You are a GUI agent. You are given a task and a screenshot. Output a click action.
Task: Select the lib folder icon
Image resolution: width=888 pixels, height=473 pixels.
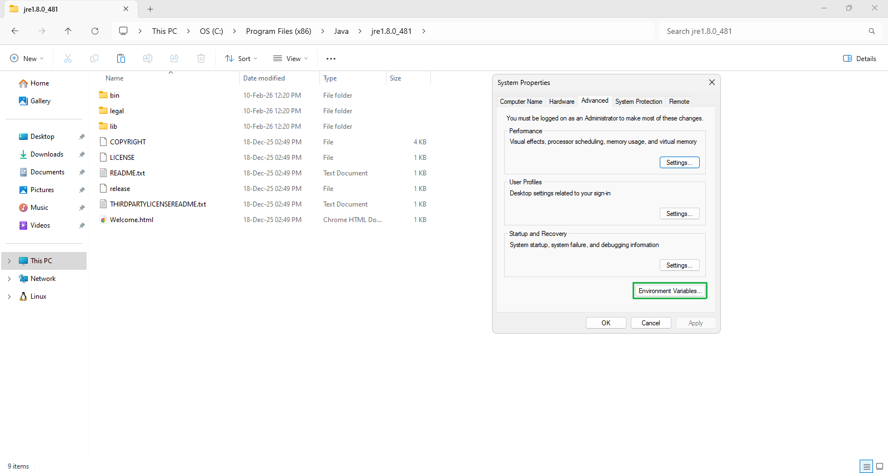103,126
